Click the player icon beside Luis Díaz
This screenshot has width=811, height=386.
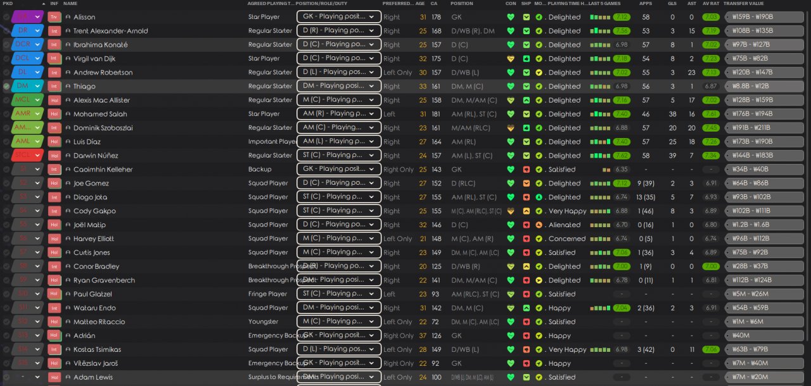[x=68, y=142]
